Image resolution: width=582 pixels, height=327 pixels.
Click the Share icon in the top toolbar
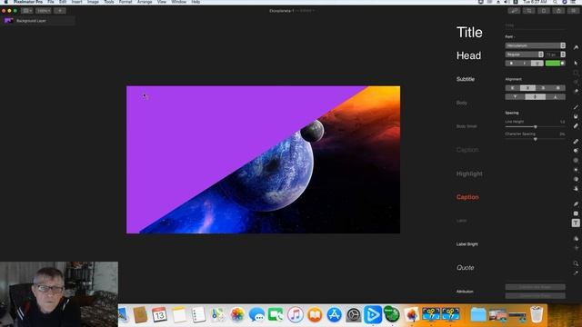pos(558,11)
